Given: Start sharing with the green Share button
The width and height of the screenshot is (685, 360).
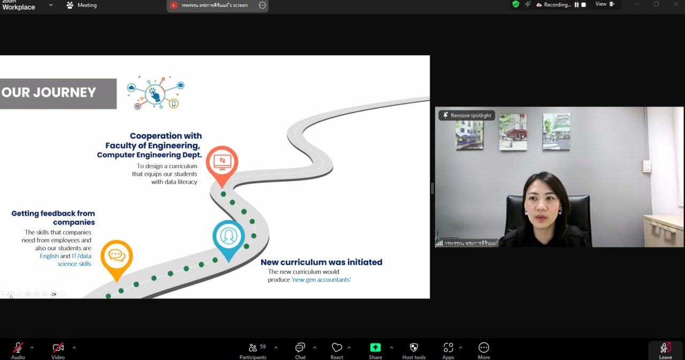Looking at the screenshot, I should coord(375,348).
